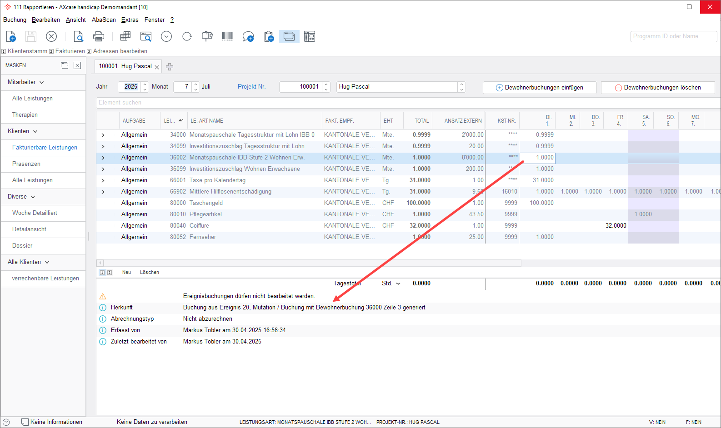Viewport: 721px width, 428px height.
Task: Click the speech bubble add-comment icon
Action: 248,36
